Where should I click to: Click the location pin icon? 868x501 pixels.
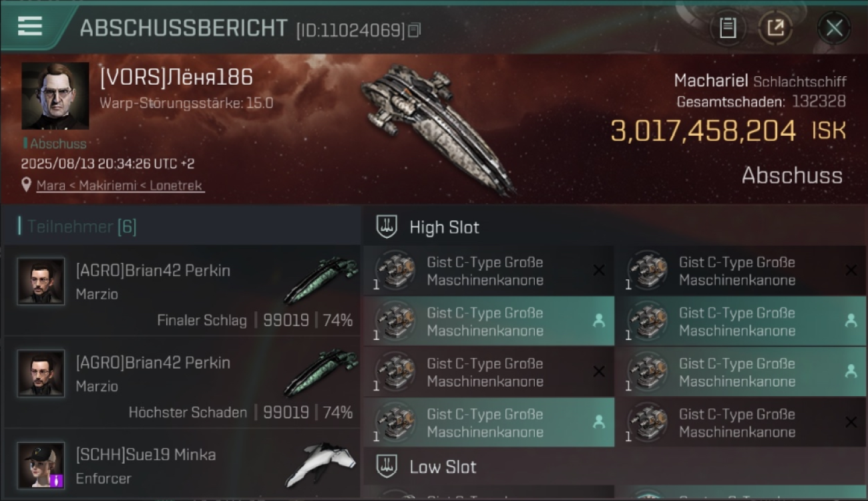[x=26, y=185]
